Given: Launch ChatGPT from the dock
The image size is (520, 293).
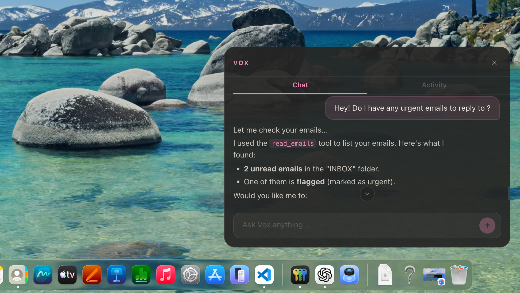Looking at the screenshot, I should (x=324, y=275).
